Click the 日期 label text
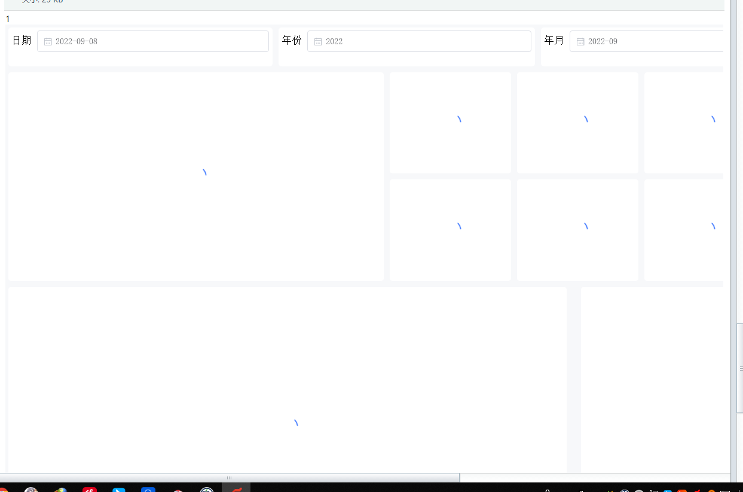 coord(22,40)
